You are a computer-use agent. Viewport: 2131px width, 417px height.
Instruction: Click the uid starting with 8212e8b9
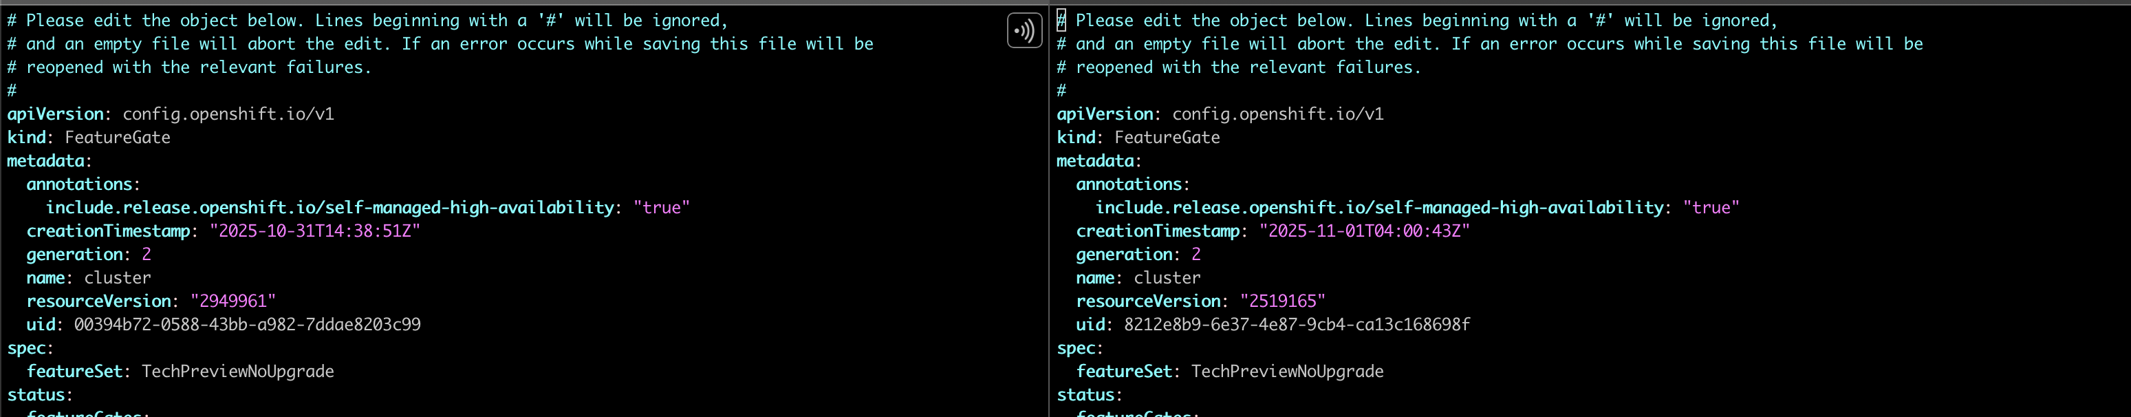click(1297, 324)
